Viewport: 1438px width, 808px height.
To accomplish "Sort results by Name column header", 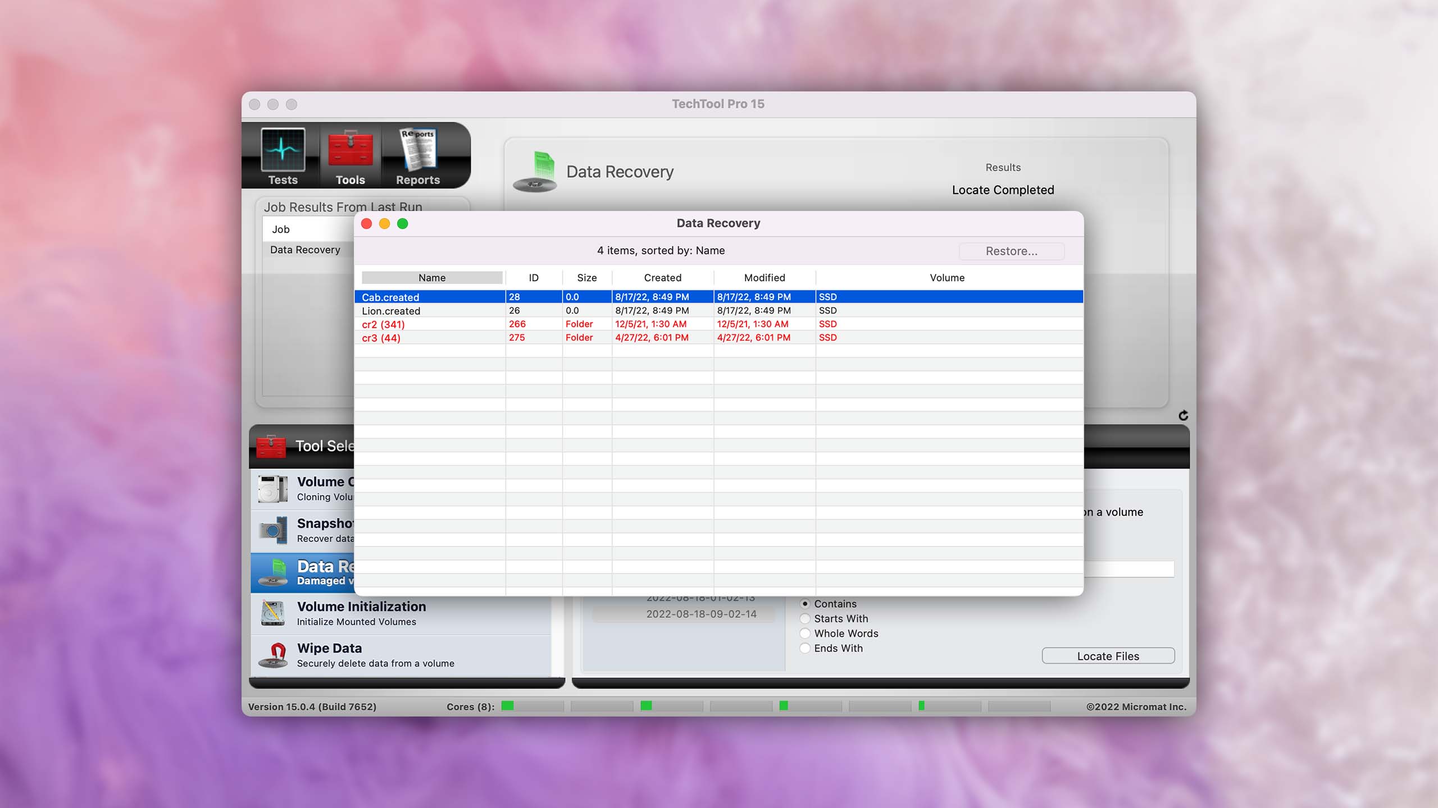I will [431, 278].
